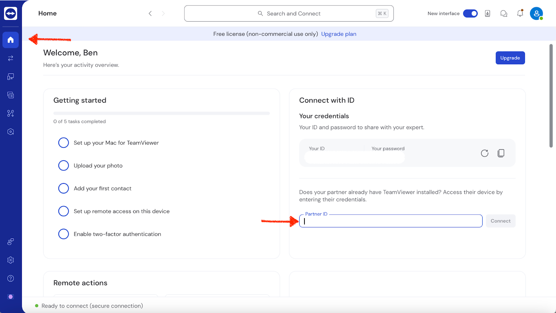Click the TeamViewer logo icon
This screenshot has height=313, width=556.
pyautogui.click(x=10, y=14)
